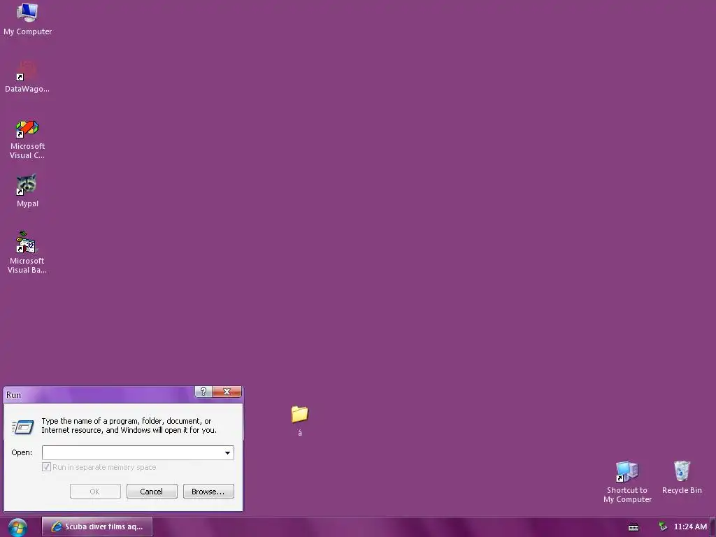716x537 pixels.
Task: Click the green tray icon beside the clock
Action: pyautogui.click(x=663, y=527)
